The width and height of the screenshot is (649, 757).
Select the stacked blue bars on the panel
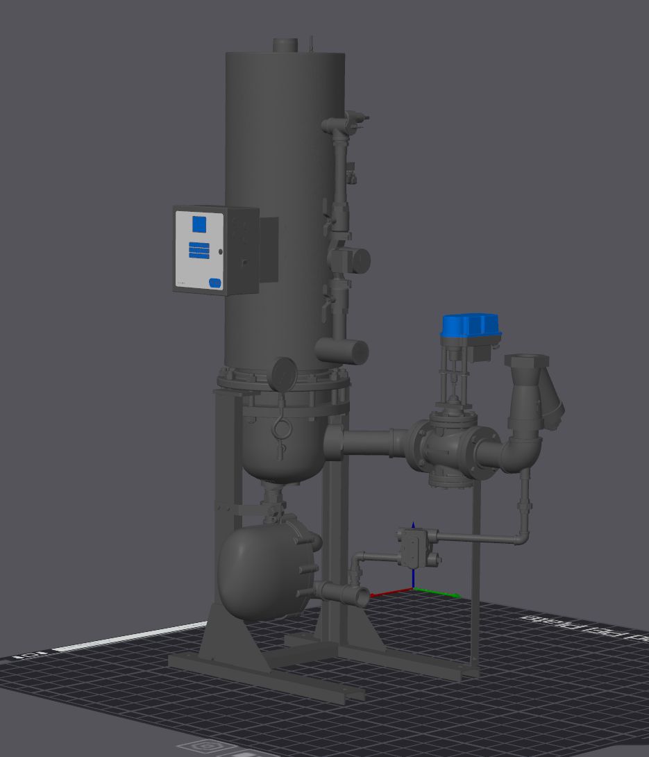(x=199, y=250)
